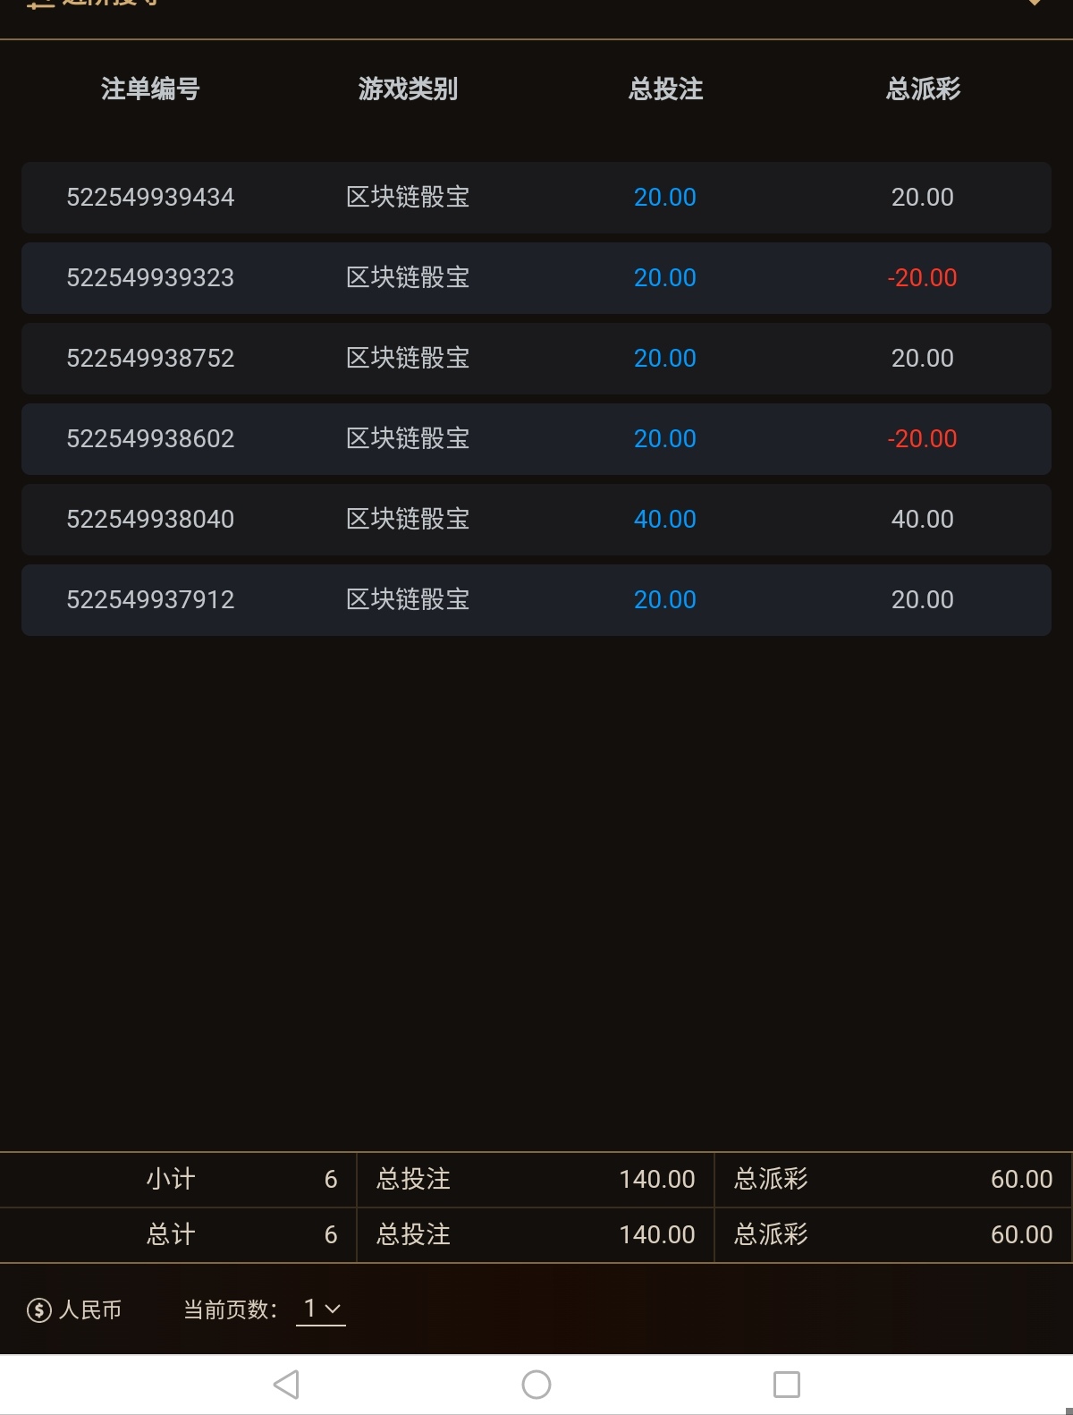
Task: Click the blue 40.00 total bet amount
Action: click(664, 520)
